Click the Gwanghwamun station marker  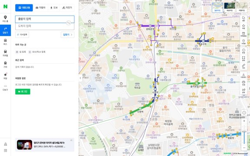[150, 26]
